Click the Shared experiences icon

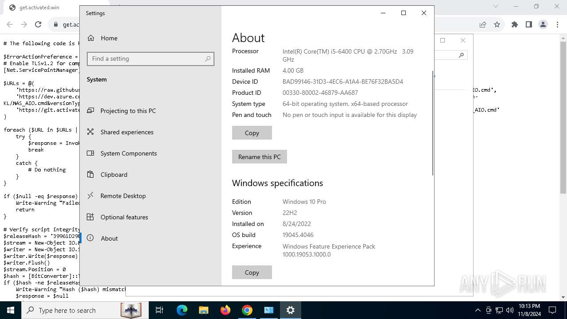tap(90, 132)
